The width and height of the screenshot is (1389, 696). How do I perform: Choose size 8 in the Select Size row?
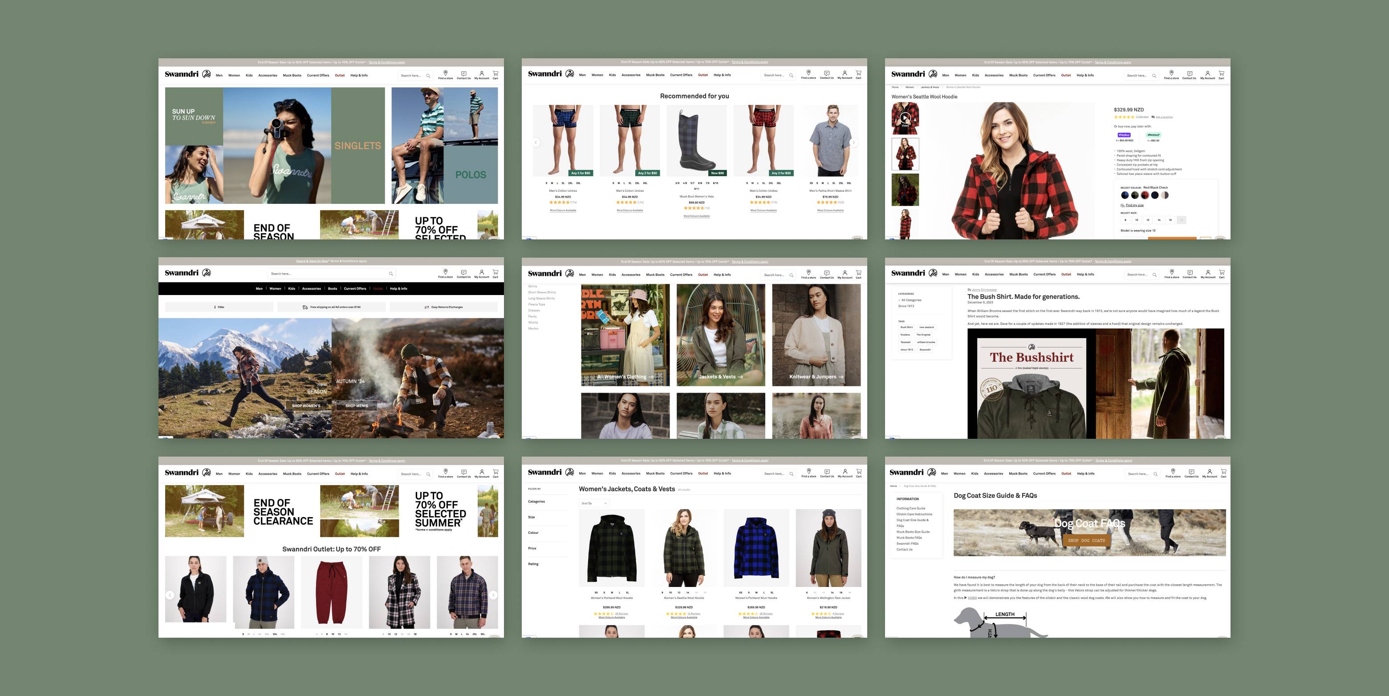1125,220
